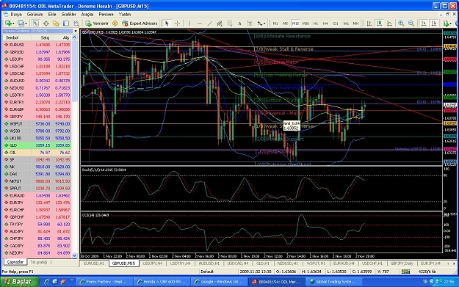Close the Market Watch panel
459x287 pixels.
click(x=75, y=31)
